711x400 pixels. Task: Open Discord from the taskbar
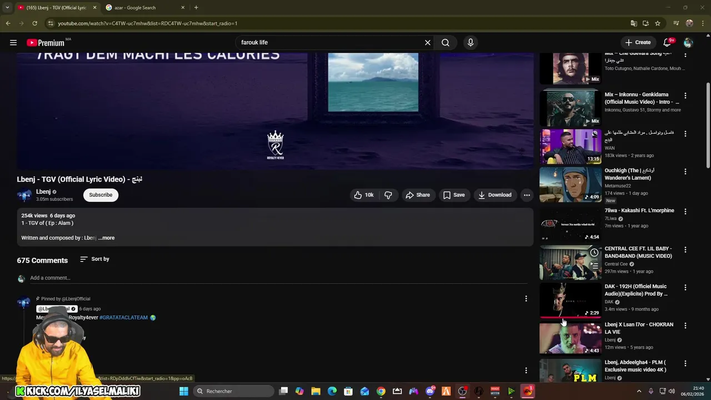tap(430, 391)
